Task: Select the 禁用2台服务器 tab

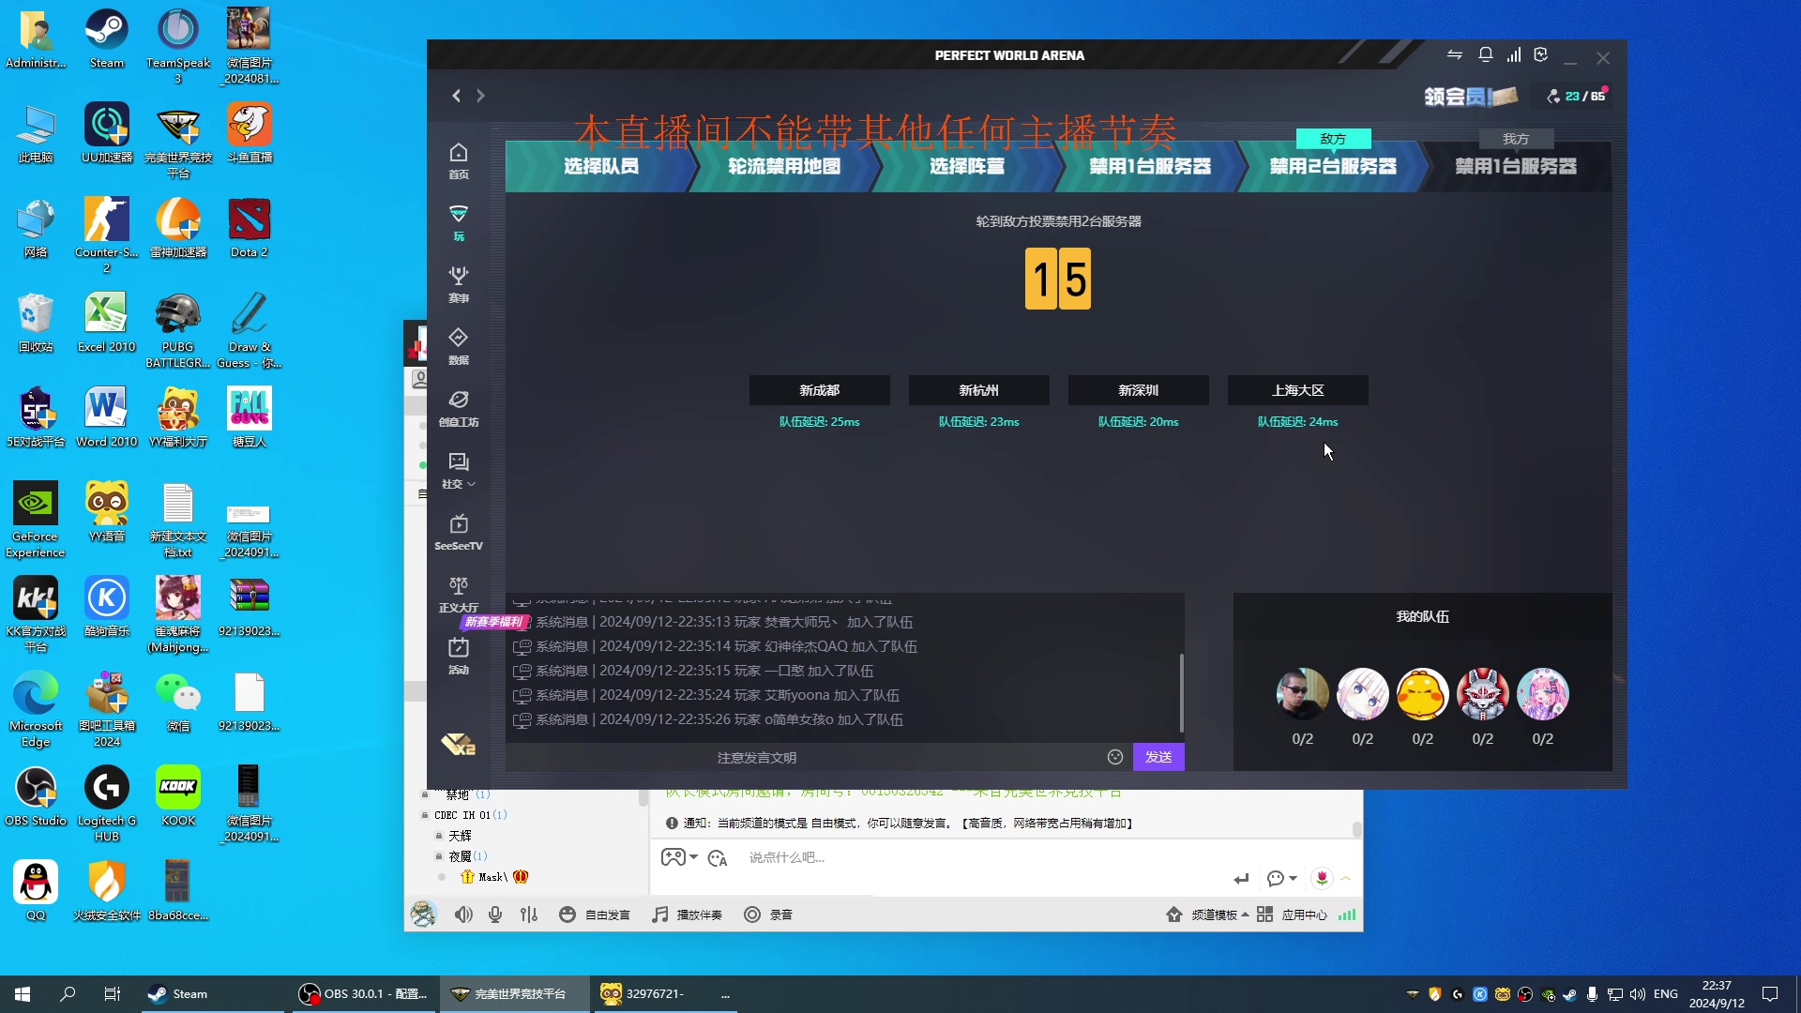Action: pyautogui.click(x=1332, y=166)
